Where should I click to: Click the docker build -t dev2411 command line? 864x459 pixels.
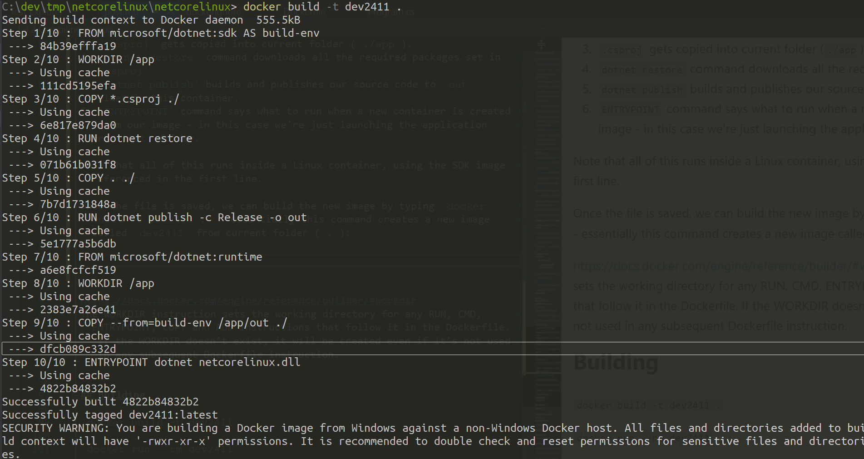pyautogui.click(x=202, y=7)
